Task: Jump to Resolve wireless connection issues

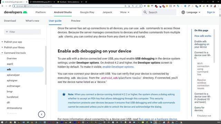Action: click(203, 84)
